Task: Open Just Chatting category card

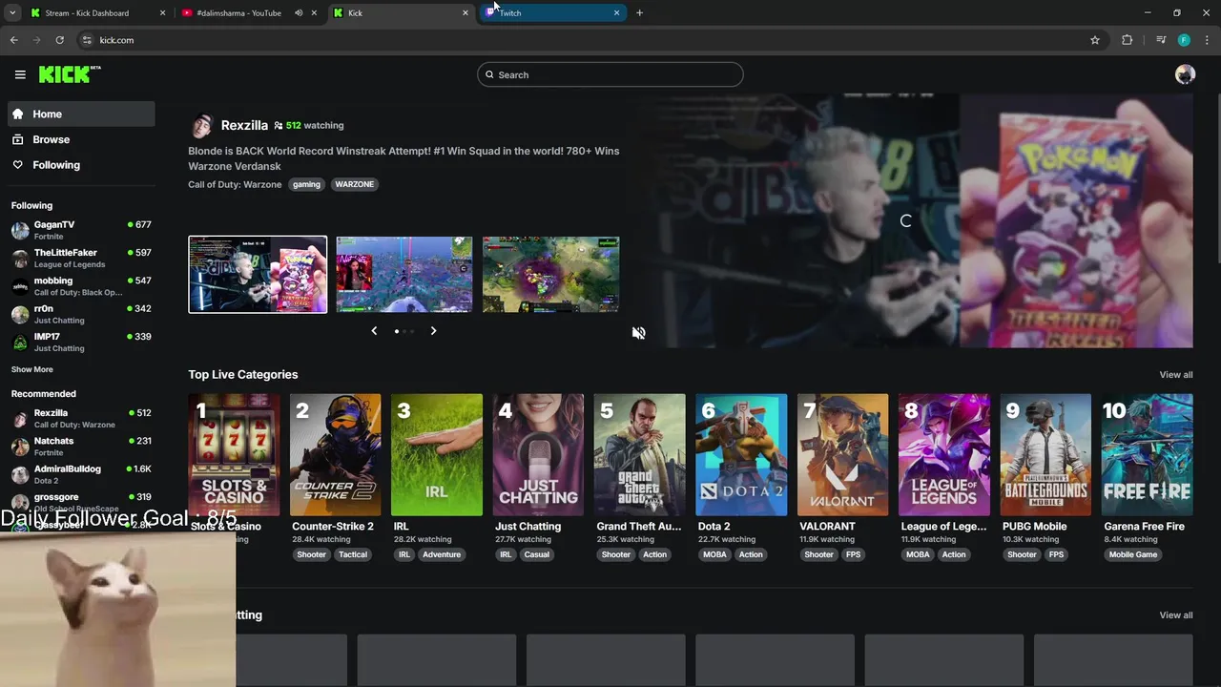Action: pos(538,455)
